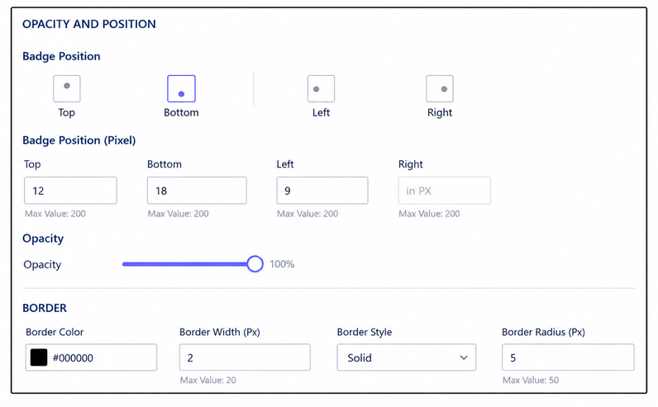Click the Opacity slider handle
The height and width of the screenshot is (407, 658).
tap(255, 264)
